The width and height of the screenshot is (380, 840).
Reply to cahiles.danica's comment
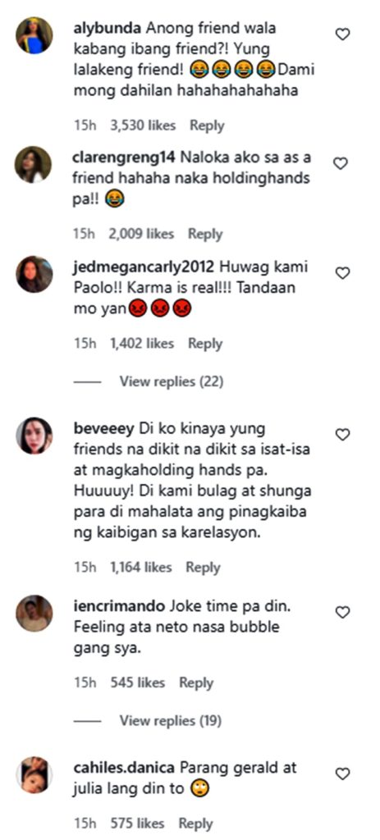click(x=195, y=824)
